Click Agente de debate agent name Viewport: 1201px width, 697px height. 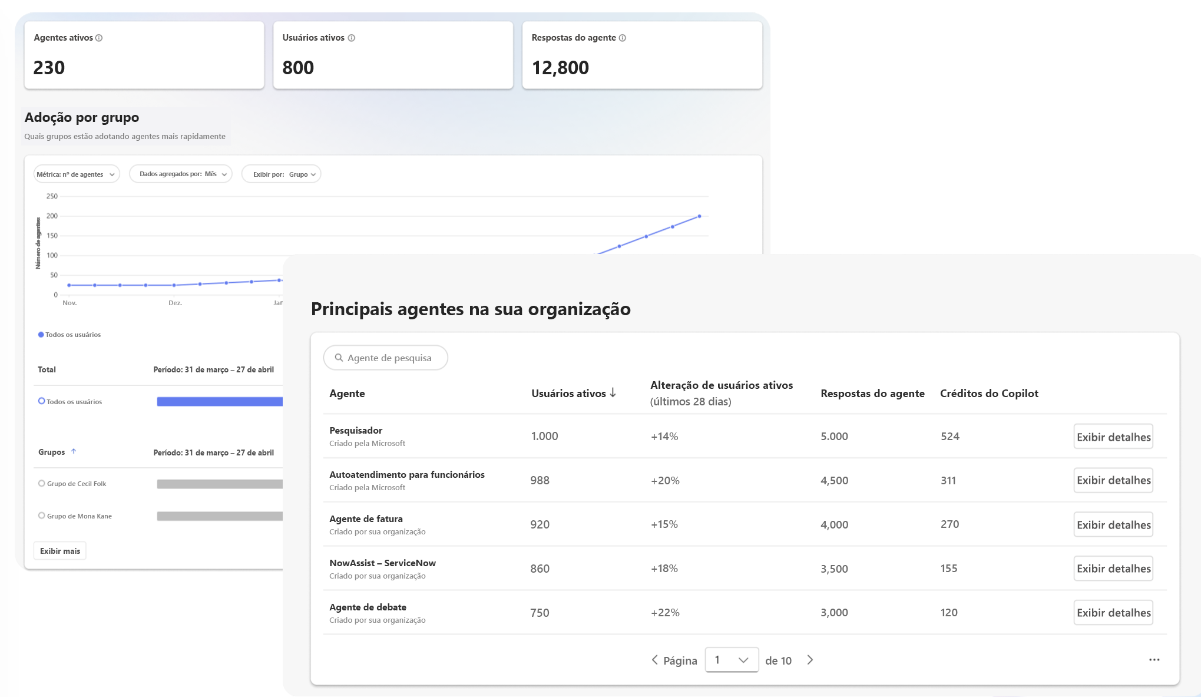368,607
